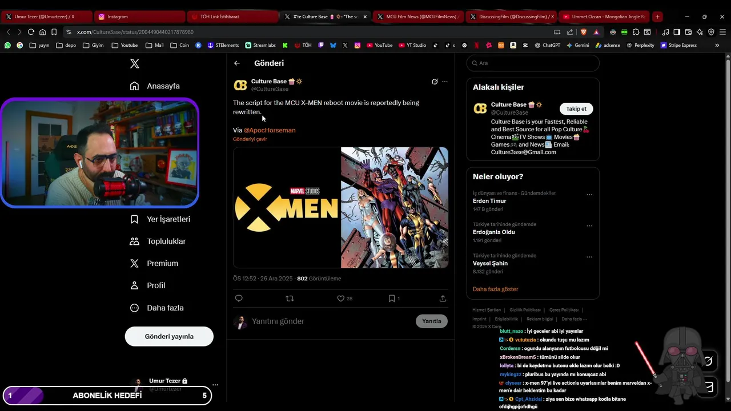Click the repost icon under post
731x411 pixels.
pos(290,299)
